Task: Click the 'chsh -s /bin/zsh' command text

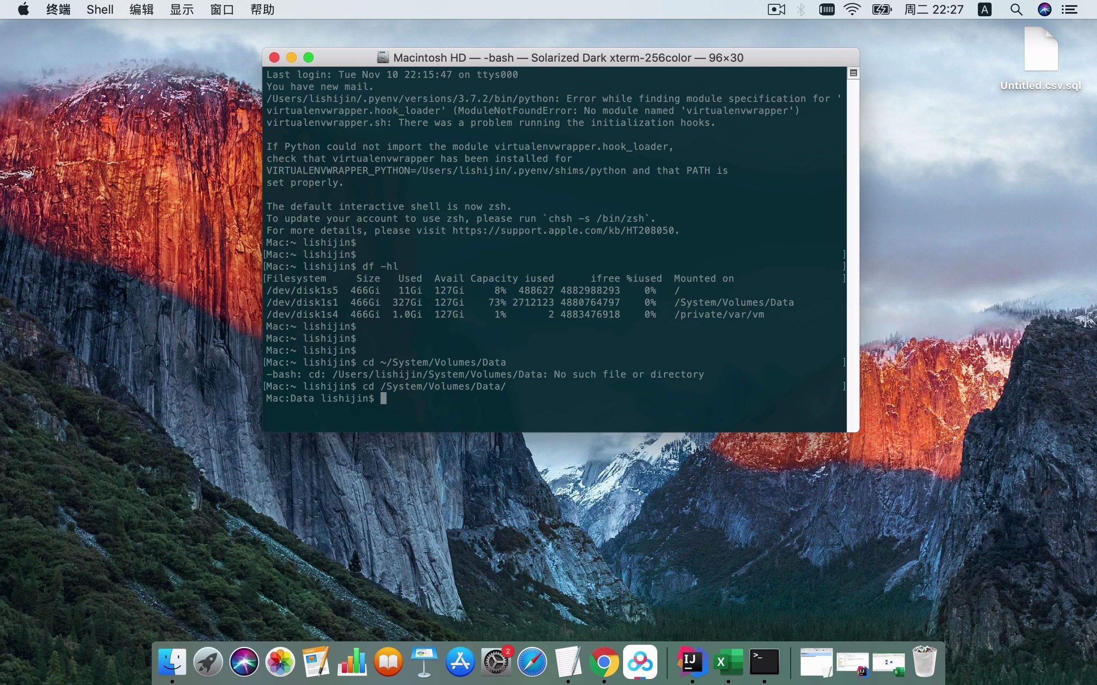Action: tap(596, 218)
